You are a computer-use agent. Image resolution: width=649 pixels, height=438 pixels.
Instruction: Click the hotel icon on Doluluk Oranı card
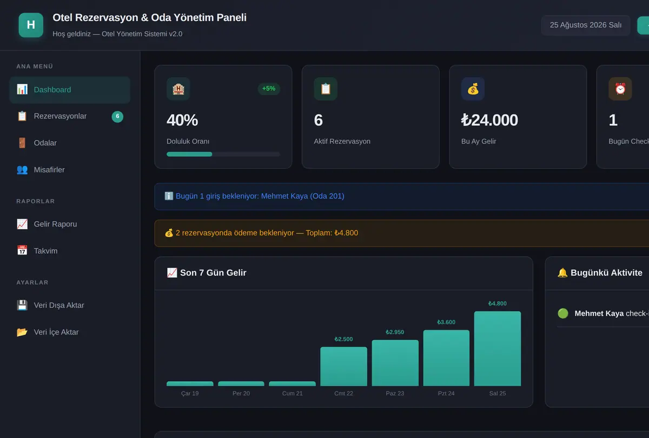pos(178,89)
